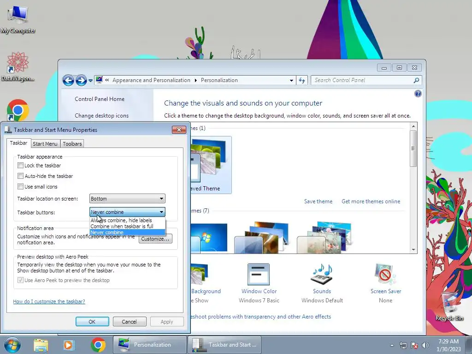Select the Taskbar and Start taskbar button

click(x=224, y=345)
